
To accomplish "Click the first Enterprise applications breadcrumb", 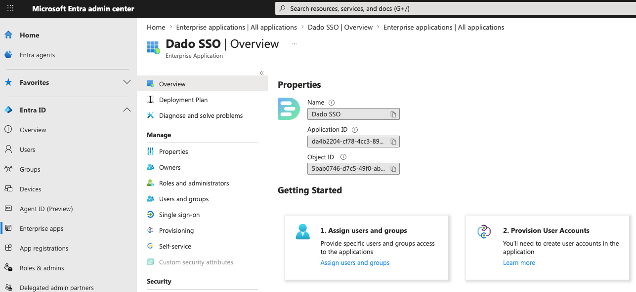I will 236,27.
